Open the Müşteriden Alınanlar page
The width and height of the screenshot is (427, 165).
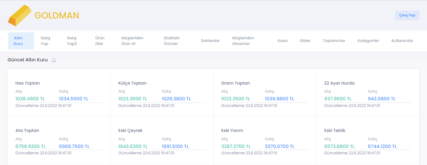(x=243, y=41)
